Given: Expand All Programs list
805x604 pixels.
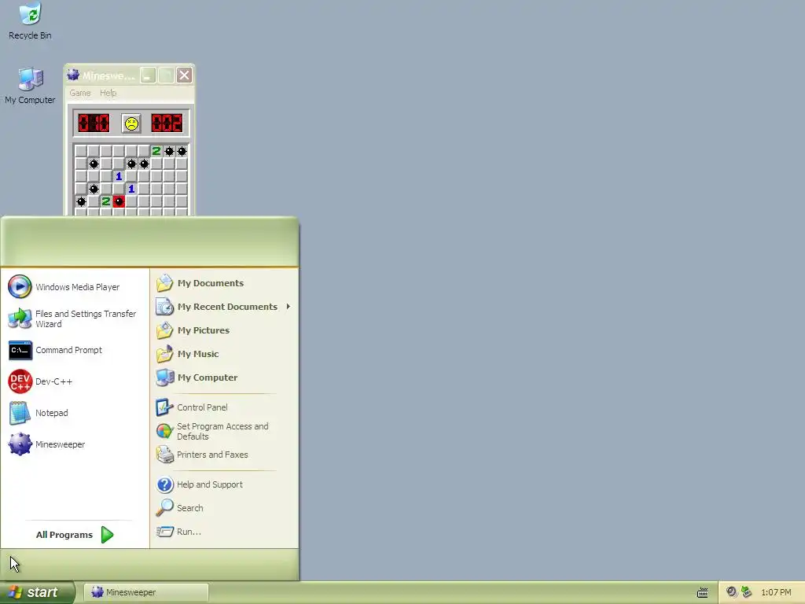Looking at the screenshot, I should pos(75,535).
